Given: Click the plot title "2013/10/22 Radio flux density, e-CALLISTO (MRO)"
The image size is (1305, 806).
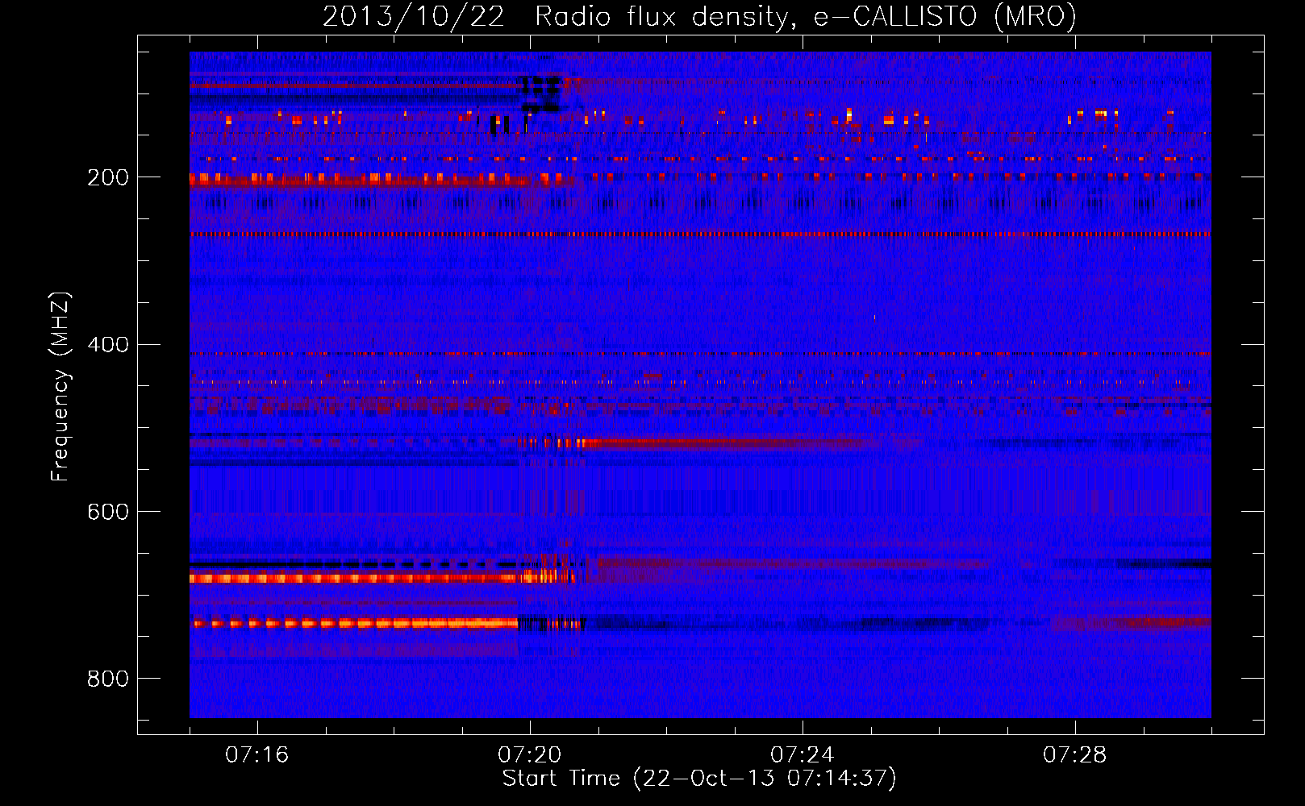Looking at the screenshot, I should tap(699, 16).
